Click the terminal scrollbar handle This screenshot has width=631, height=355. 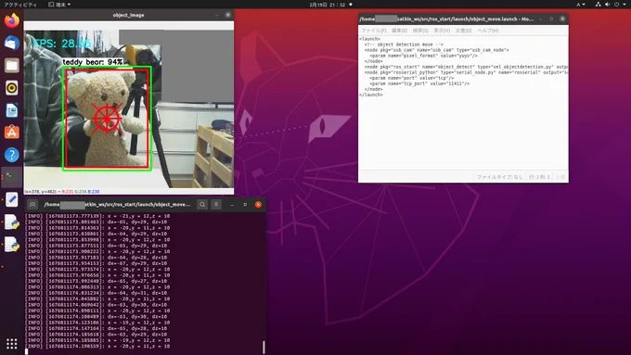point(264,347)
